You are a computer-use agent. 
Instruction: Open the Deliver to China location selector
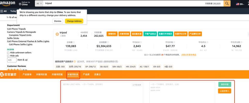tap(24, 4)
